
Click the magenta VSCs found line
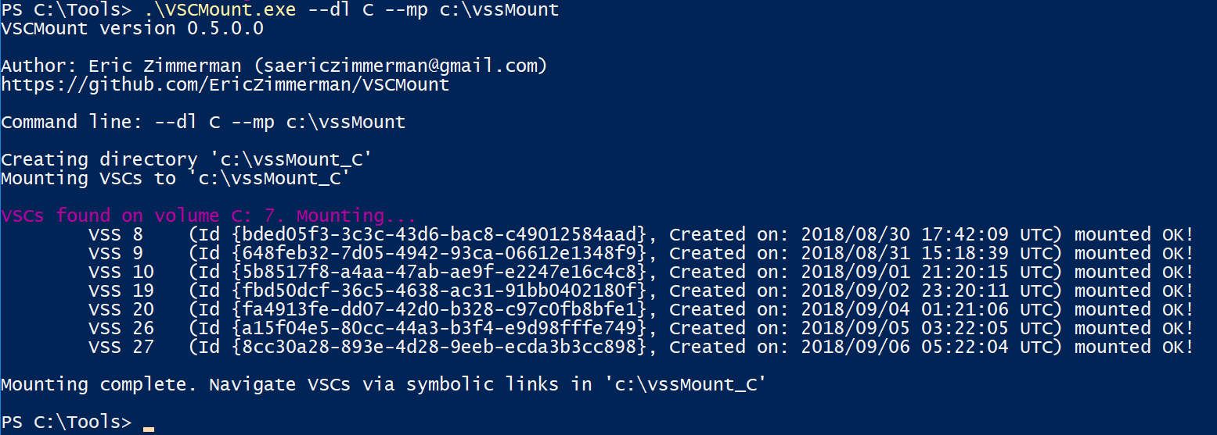coord(208,216)
